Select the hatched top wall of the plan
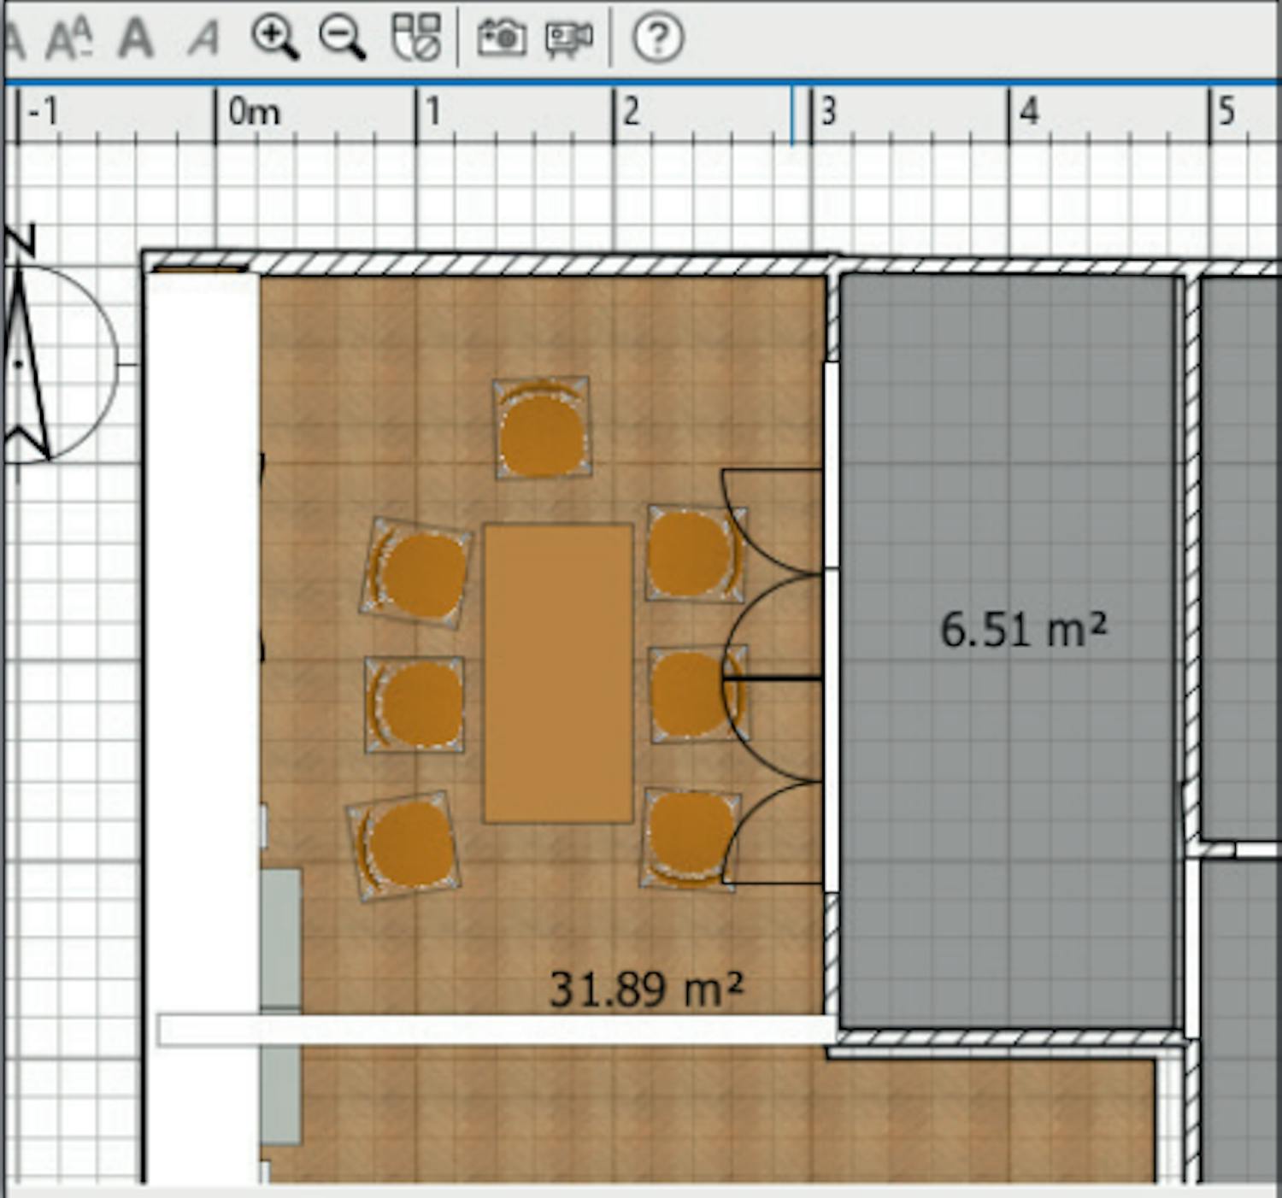The image size is (1282, 1198). point(547,265)
